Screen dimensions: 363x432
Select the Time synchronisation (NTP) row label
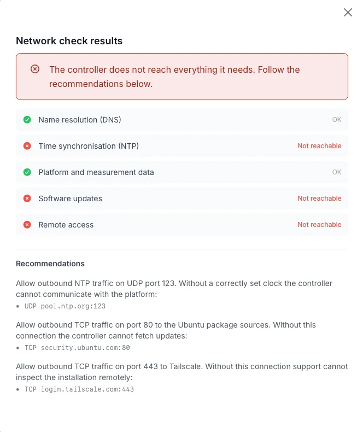[89, 146]
